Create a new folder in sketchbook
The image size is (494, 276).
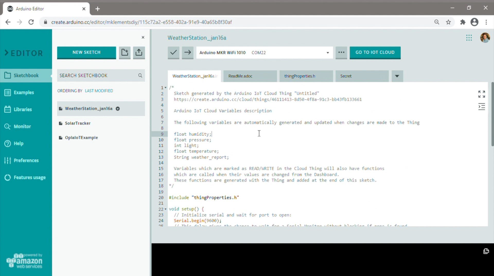point(125,52)
